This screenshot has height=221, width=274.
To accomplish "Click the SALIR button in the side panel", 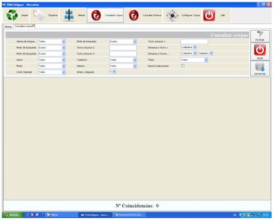I will pyautogui.click(x=260, y=52).
